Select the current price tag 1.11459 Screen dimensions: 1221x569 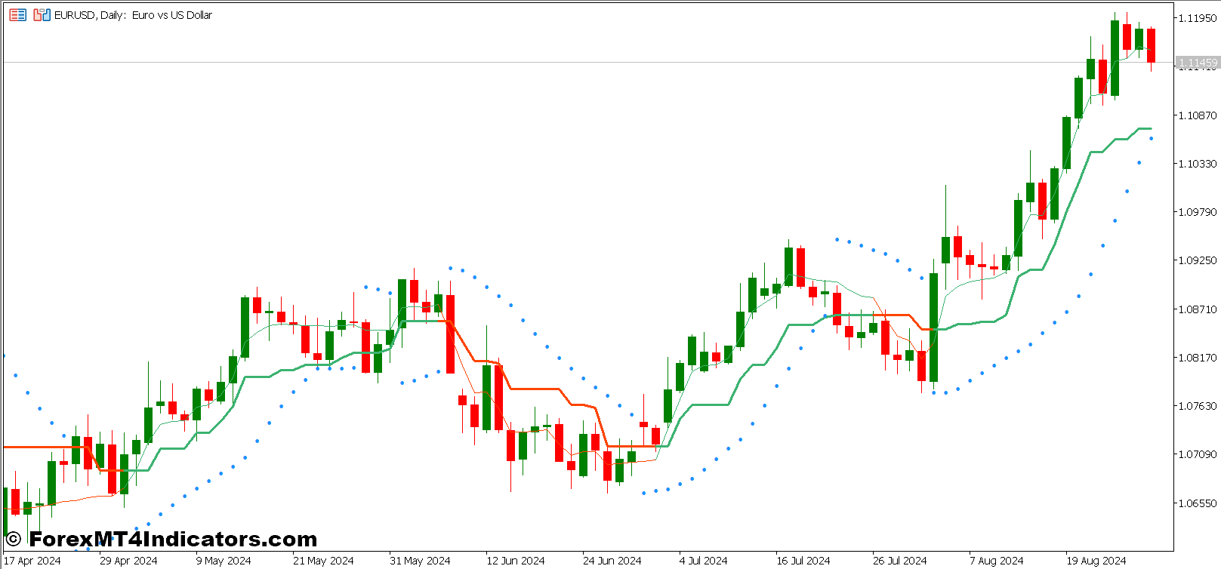coord(1198,63)
